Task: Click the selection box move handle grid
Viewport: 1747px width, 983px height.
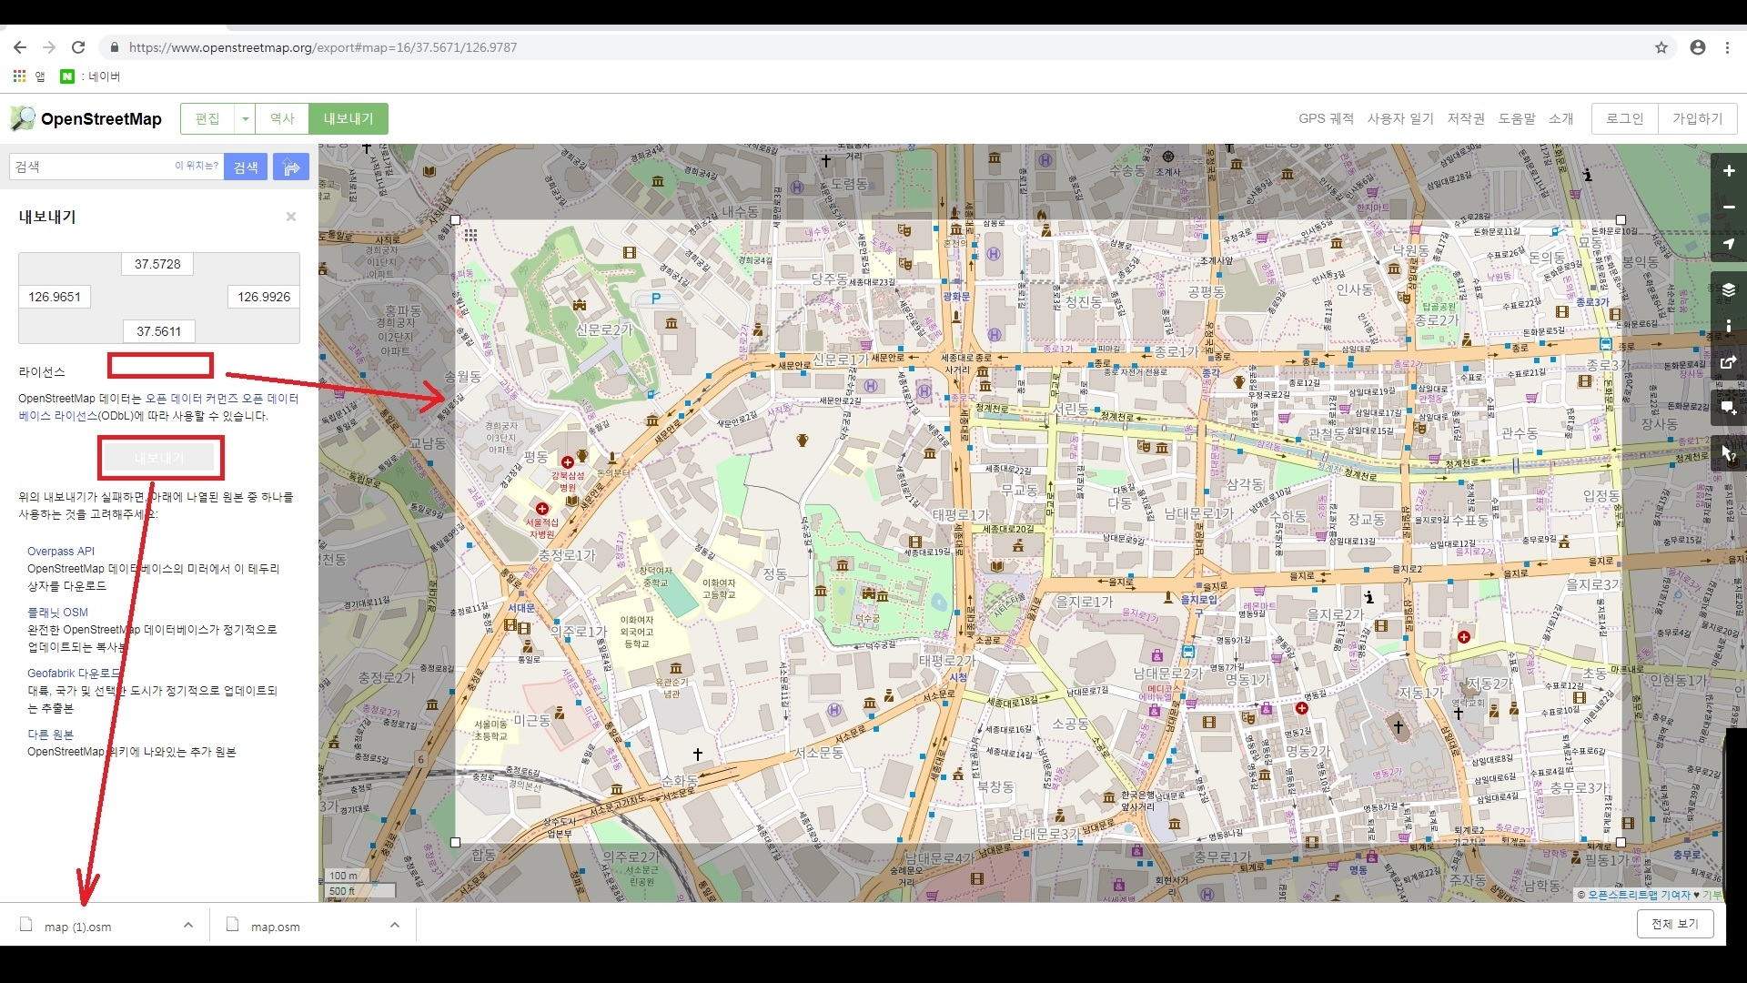Action: point(470,235)
